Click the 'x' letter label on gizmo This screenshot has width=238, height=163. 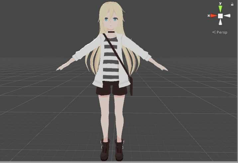click(208, 15)
